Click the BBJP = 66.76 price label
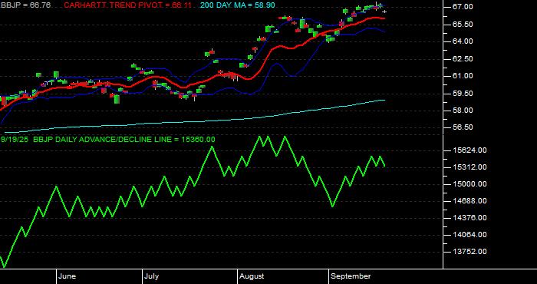Image resolution: width=537 pixels, height=284 pixels. (25, 5)
